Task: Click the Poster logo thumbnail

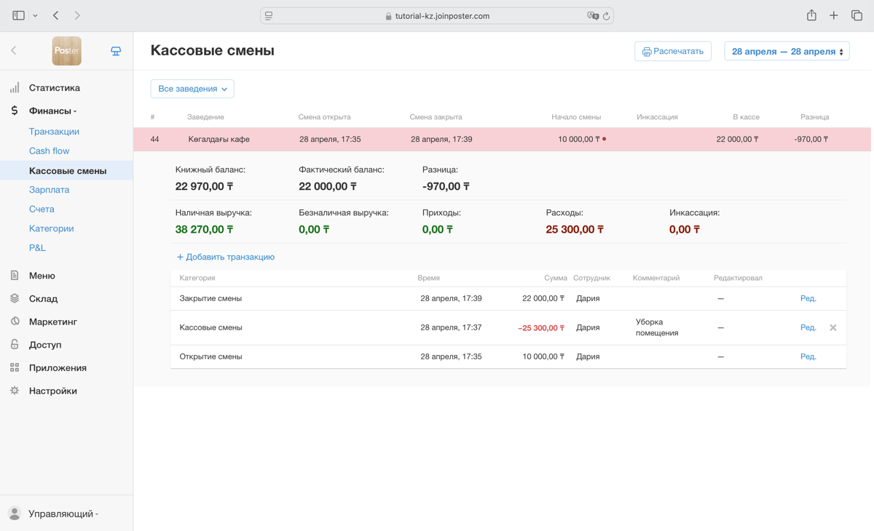Action: coord(67,51)
